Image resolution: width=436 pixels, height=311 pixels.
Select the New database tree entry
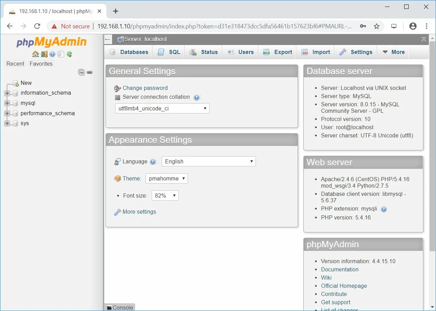(26, 83)
